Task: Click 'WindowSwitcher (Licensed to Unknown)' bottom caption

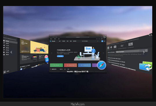Action: pos(123,67)
